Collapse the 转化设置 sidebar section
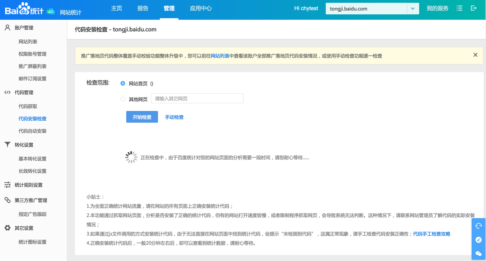The height and width of the screenshot is (261, 486). click(24, 145)
